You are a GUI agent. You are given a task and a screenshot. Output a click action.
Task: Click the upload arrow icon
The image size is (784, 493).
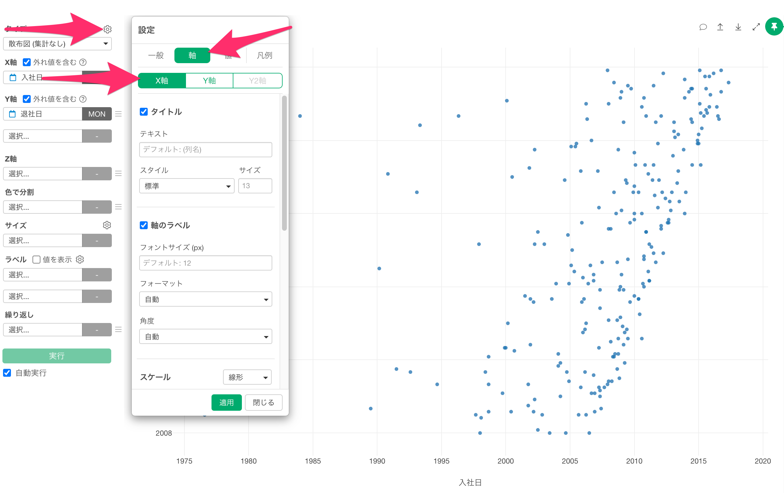coord(720,27)
